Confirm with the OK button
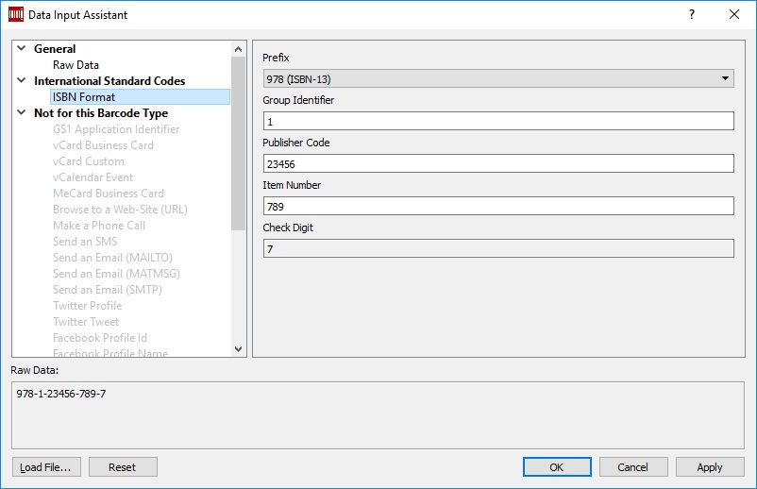Screen dimensions: 757x489 click(x=557, y=467)
